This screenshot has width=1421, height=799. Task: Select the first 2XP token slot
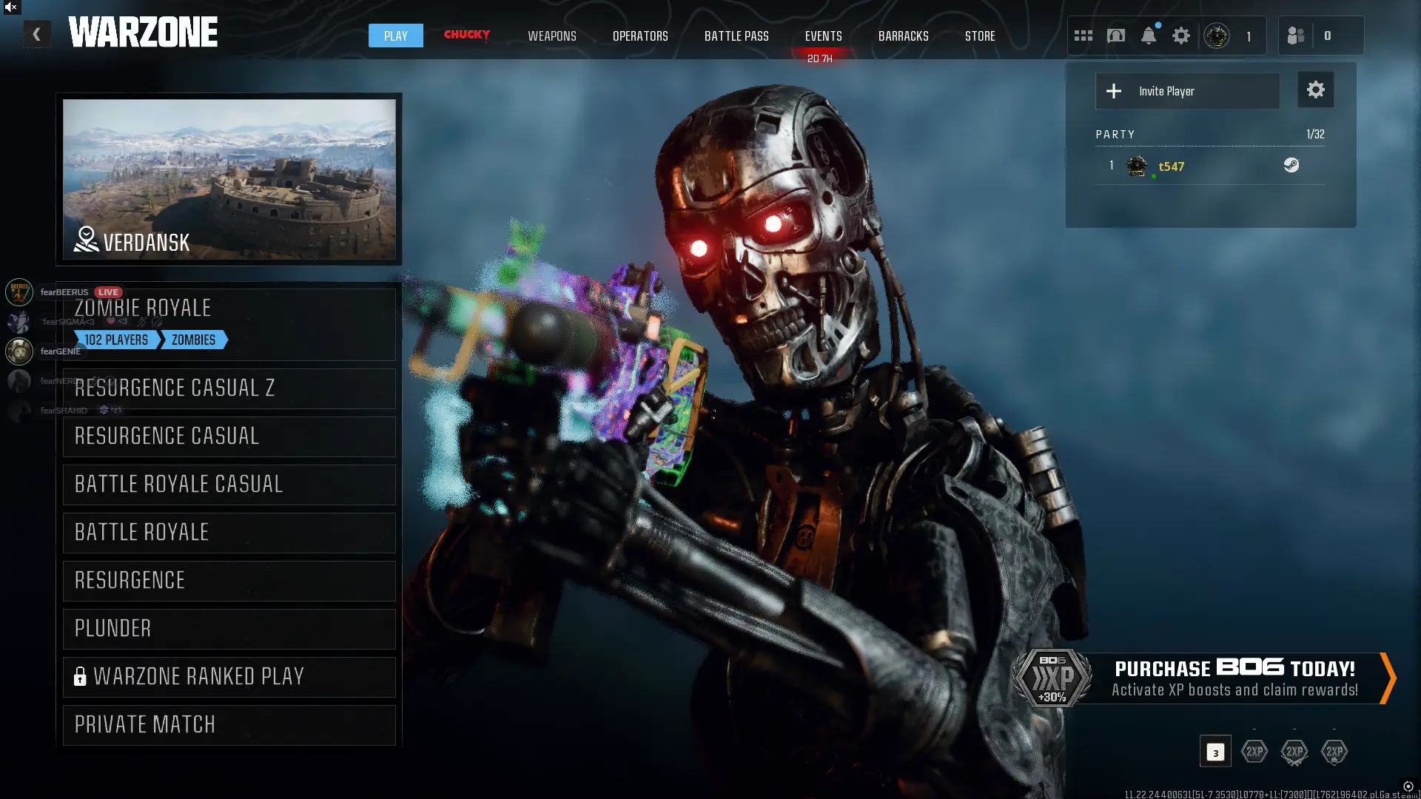pyautogui.click(x=1254, y=752)
